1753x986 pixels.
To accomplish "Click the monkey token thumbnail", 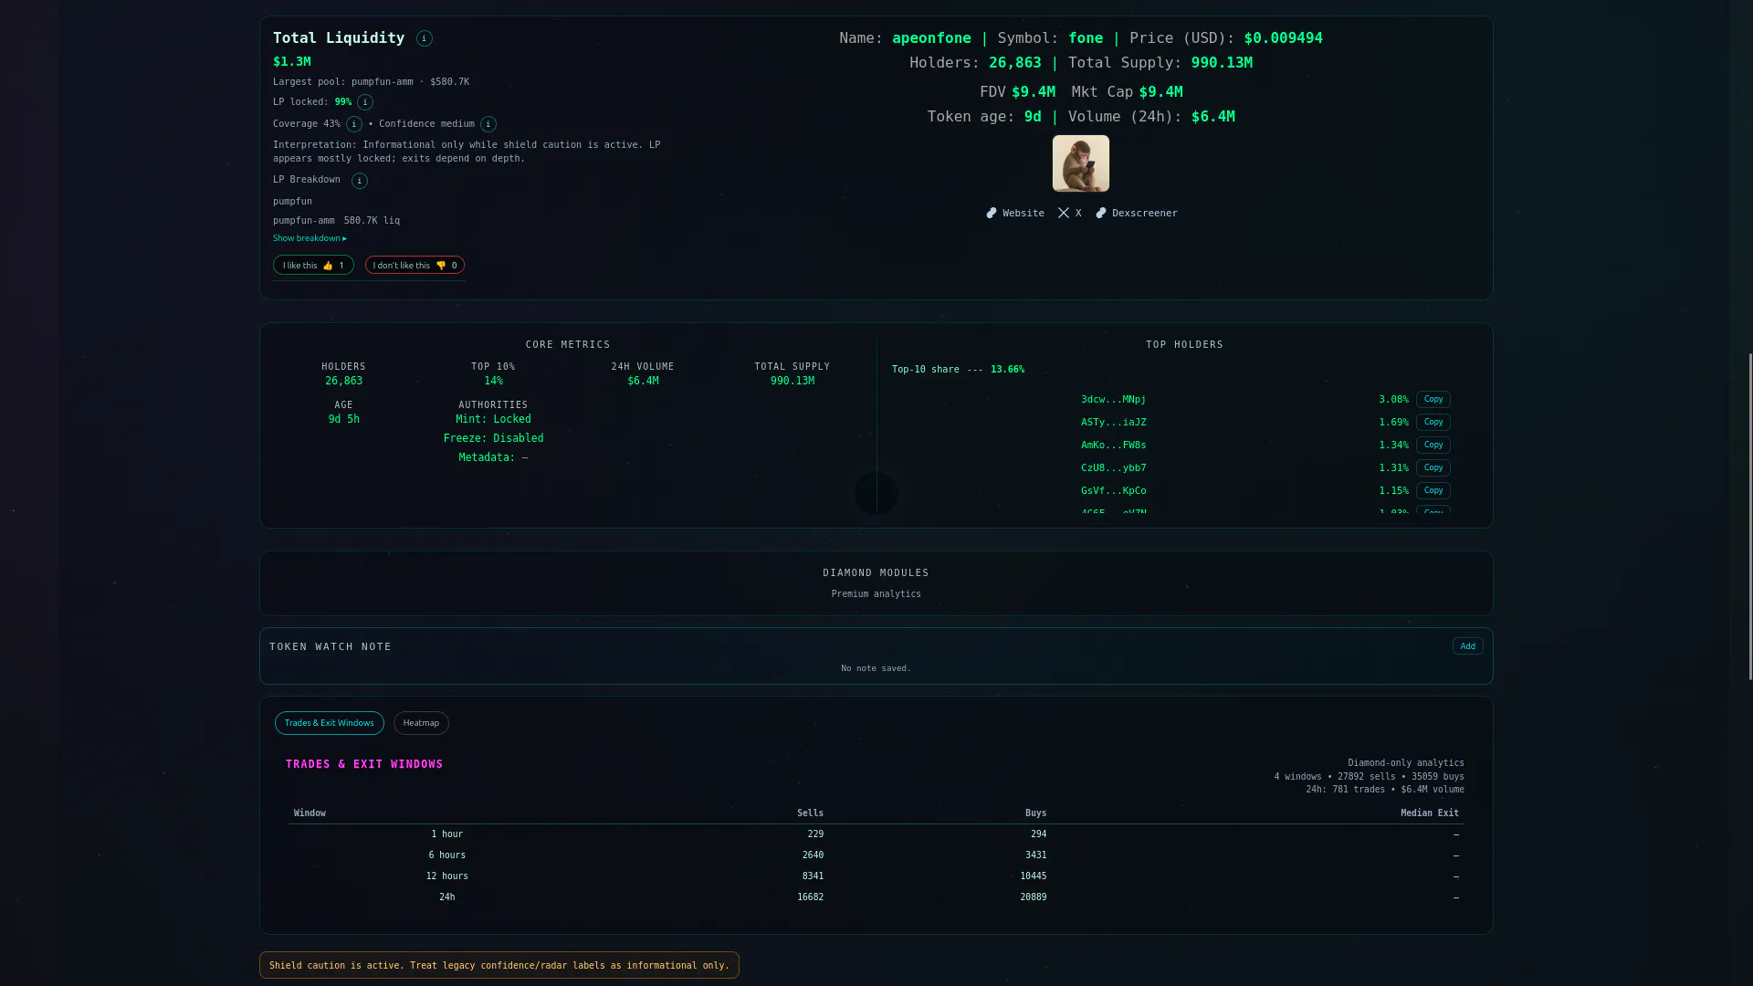I will pyautogui.click(x=1081, y=163).
